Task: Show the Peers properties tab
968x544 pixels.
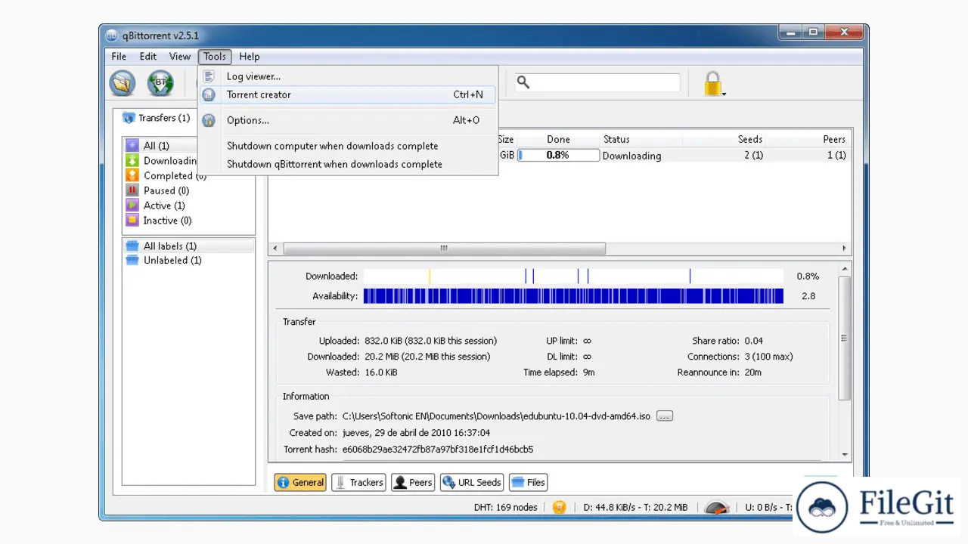Action: point(413,482)
